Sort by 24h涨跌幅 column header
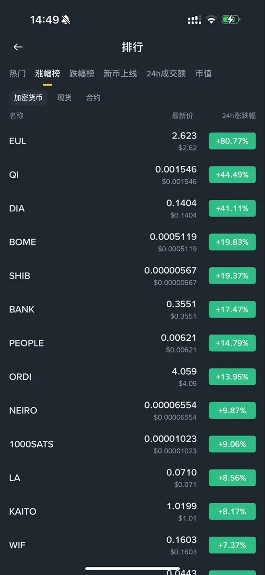Image resolution: width=265 pixels, height=575 pixels. pyautogui.click(x=239, y=116)
